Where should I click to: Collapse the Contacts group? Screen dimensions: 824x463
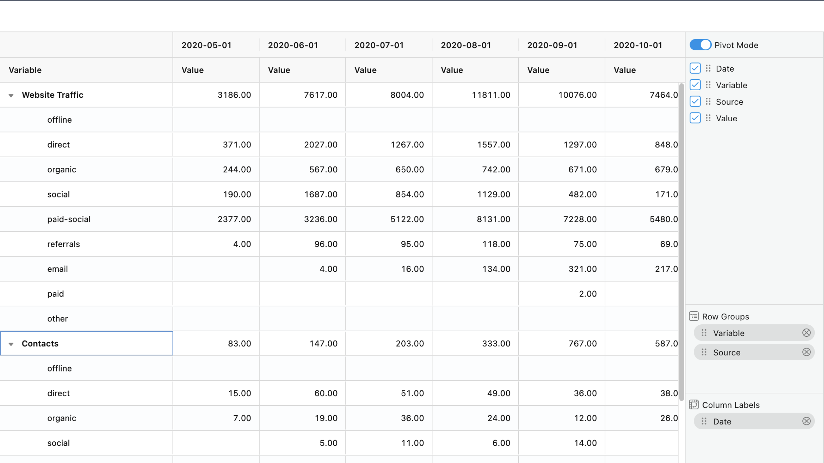click(11, 344)
